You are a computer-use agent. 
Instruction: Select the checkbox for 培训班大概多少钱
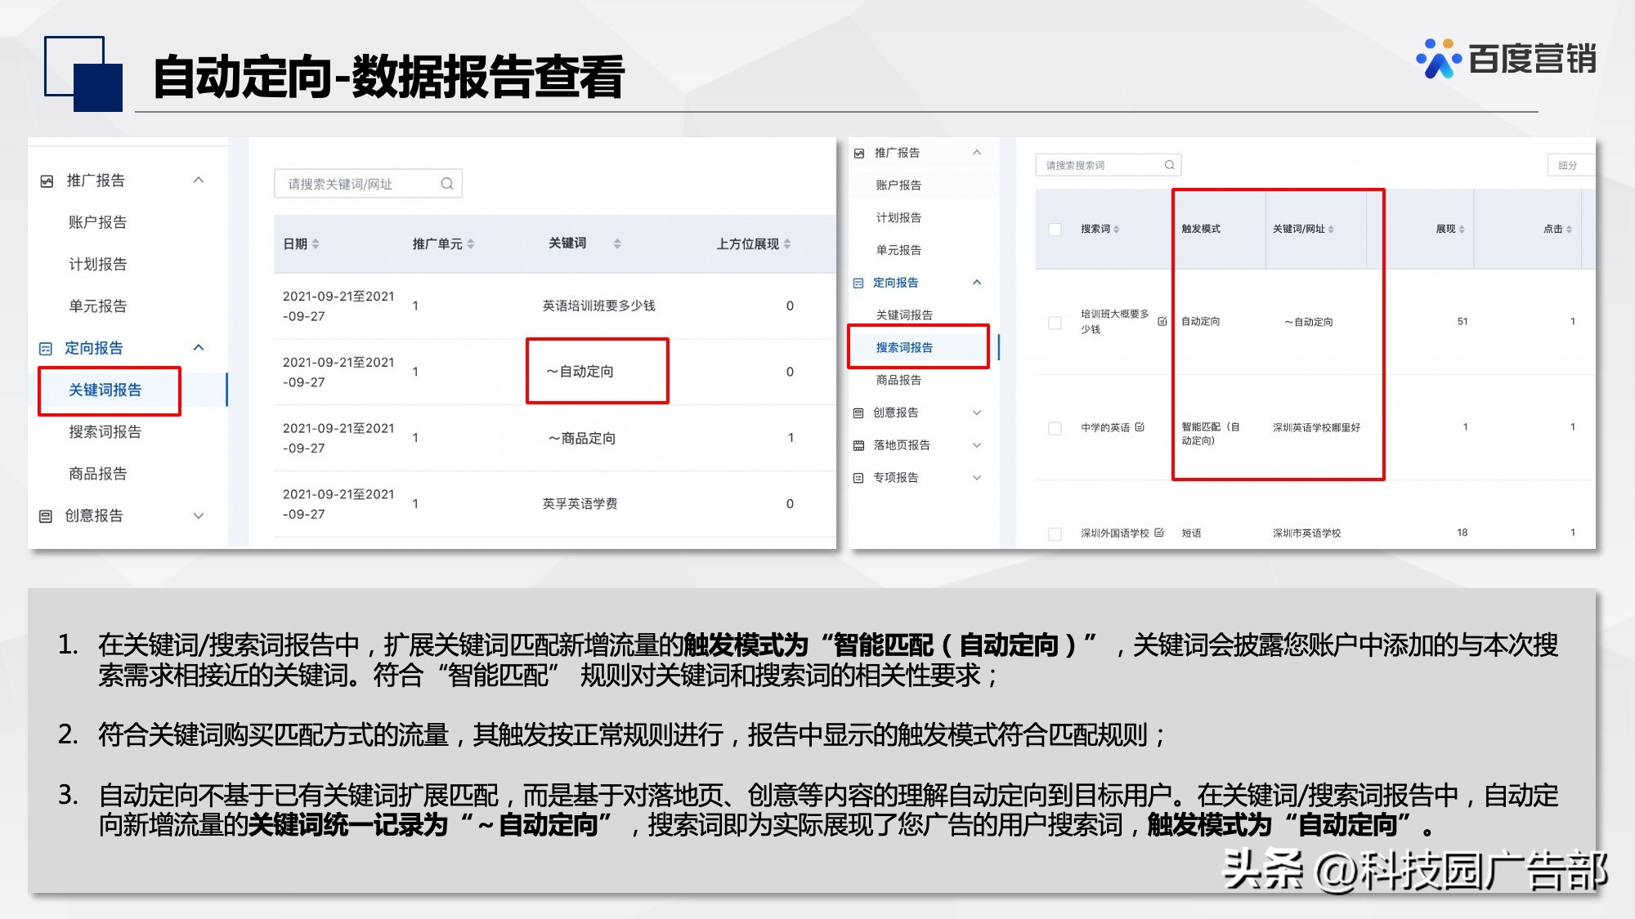pyautogui.click(x=1055, y=323)
